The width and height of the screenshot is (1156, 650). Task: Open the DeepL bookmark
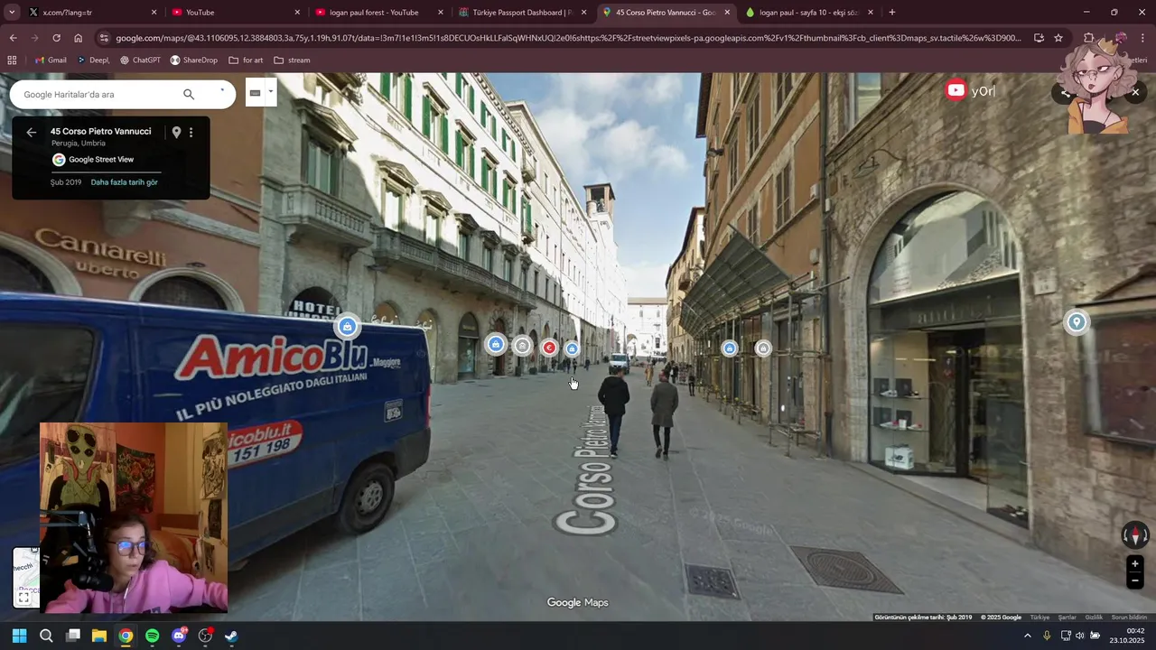93,60
